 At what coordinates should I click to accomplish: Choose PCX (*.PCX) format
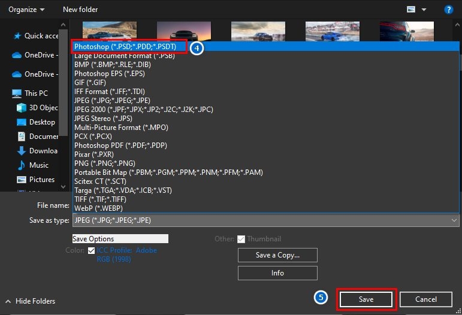tap(265, 137)
